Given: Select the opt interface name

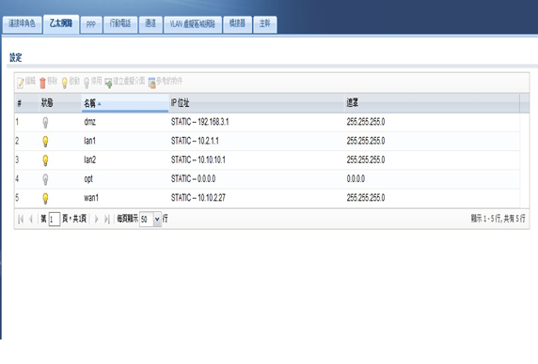Looking at the screenshot, I should pos(88,179).
